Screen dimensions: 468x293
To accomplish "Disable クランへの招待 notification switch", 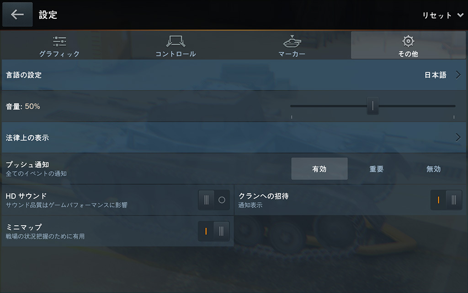I will pos(446,200).
